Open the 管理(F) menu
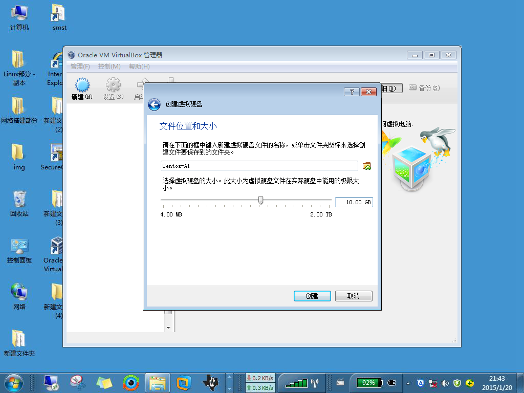Viewport: 524px width, 393px height. click(x=80, y=66)
